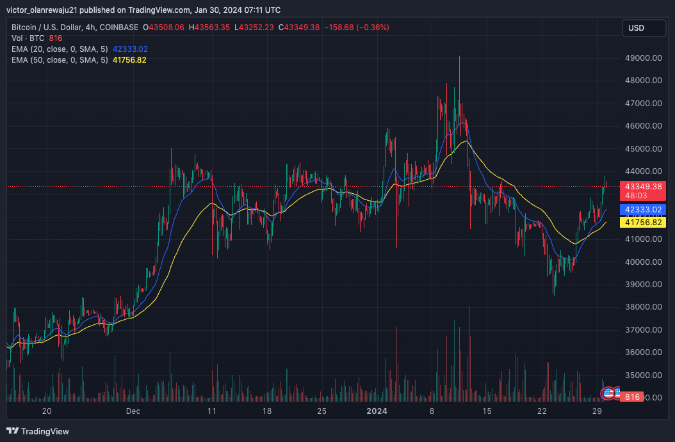Screen dimensions: 675x442
Task: Click the 48000.00 price axis label
Action: point(643,81)
